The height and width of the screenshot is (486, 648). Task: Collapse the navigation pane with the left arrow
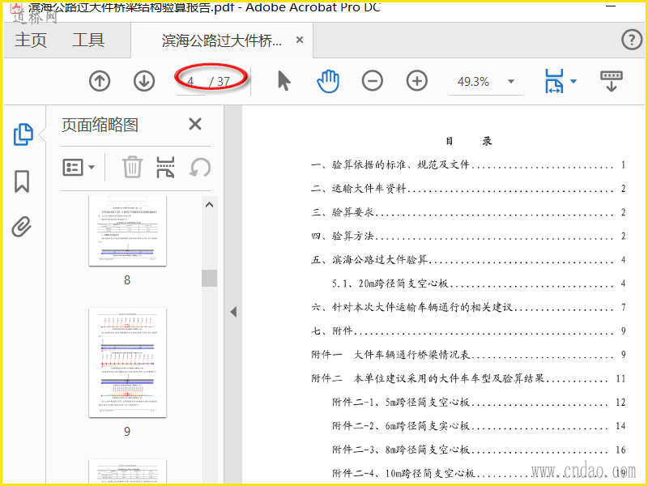(233, 312)
